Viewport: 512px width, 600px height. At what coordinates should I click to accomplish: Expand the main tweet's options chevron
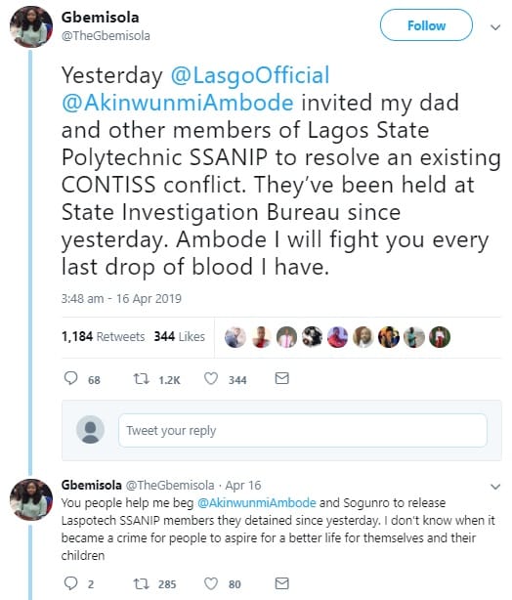pyautogui.click(x=495, y=27)
